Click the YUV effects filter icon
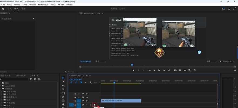The width and height of the screenshot is (238, 108). (x=39, y=79)
